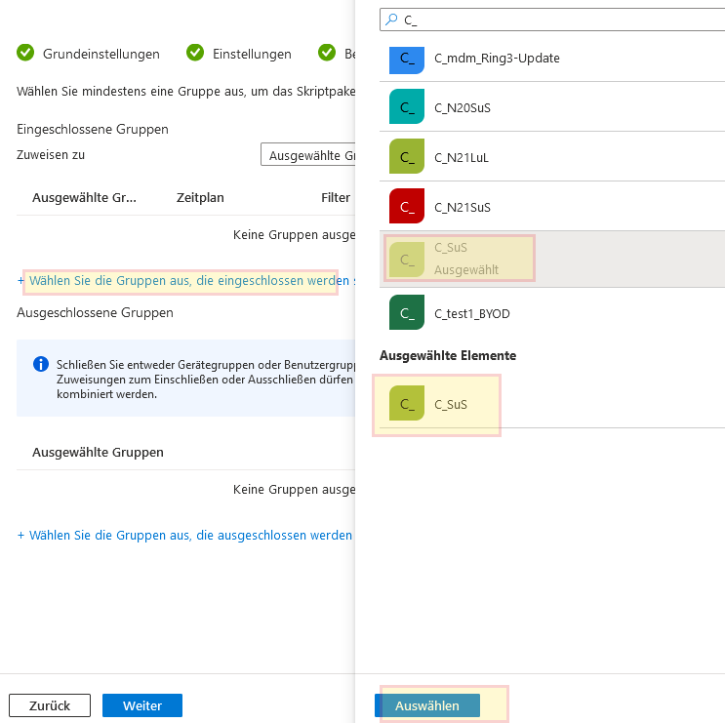Click the red C_N21SuS group icon
725x723 pixels.
point(406,207)
